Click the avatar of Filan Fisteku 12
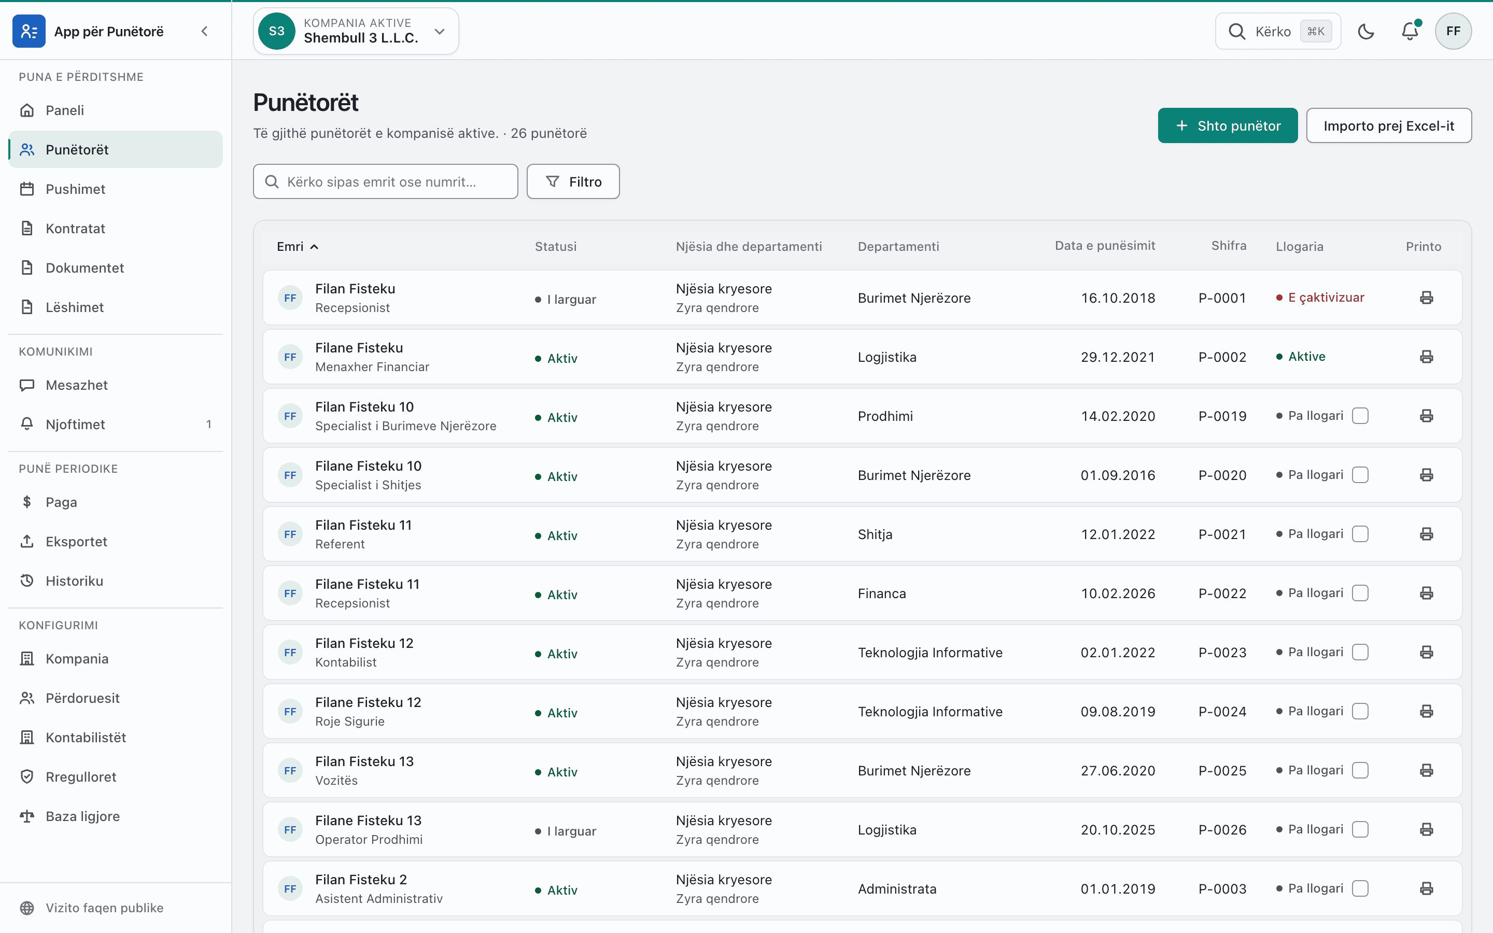The width and height of the screenshot is (1493, 933). [x=290, y=652]
